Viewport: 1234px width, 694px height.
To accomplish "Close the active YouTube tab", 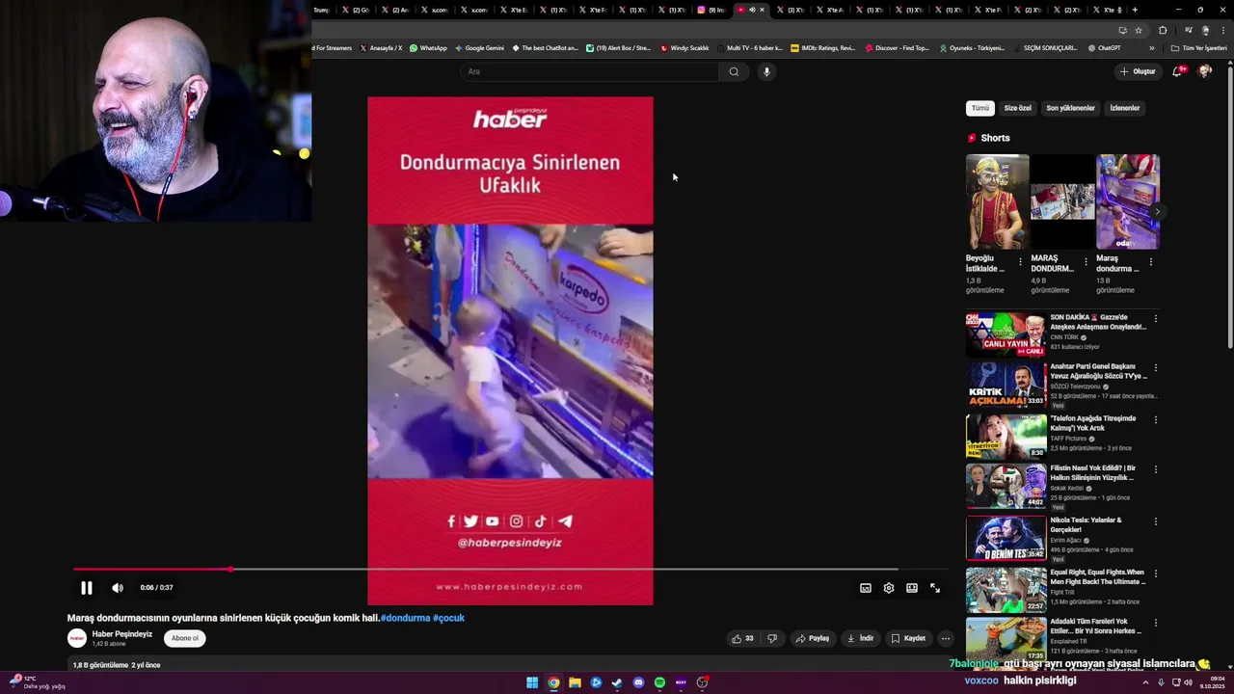I will click(x=762, y=10).
